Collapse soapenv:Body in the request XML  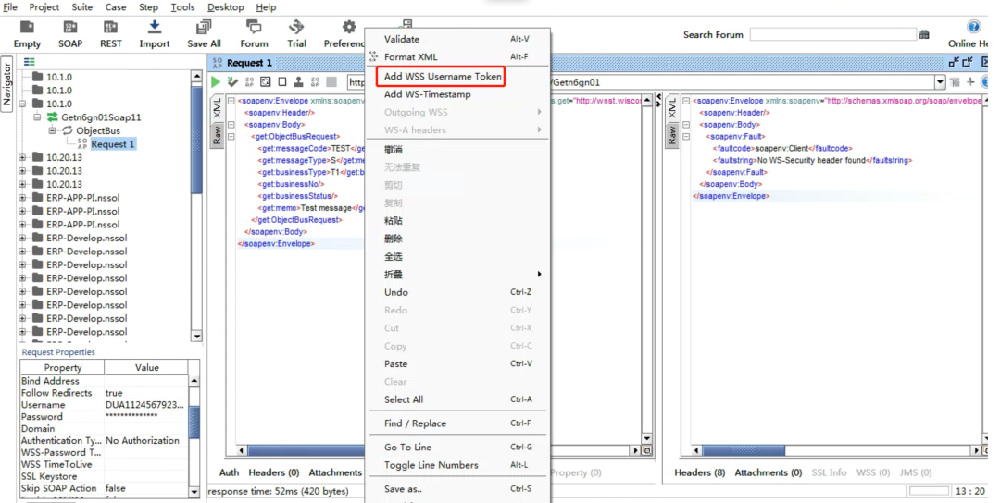[231, 125]
